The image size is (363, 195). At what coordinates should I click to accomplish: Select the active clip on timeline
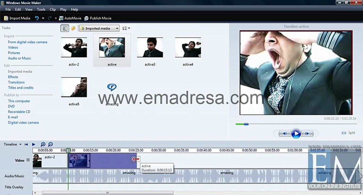tap(102, 161)
